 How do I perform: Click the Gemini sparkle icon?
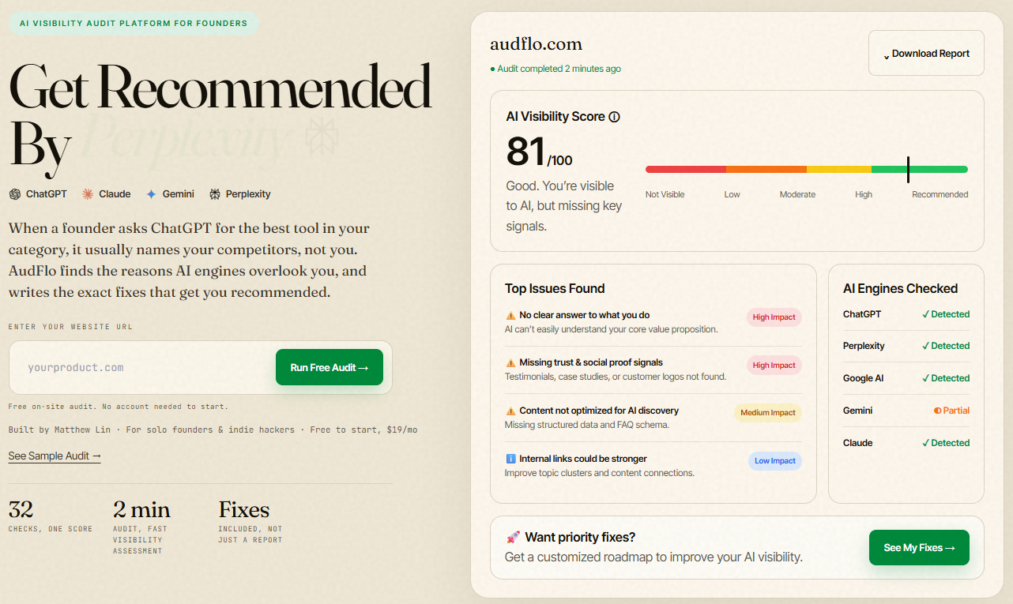coord(150,194)
